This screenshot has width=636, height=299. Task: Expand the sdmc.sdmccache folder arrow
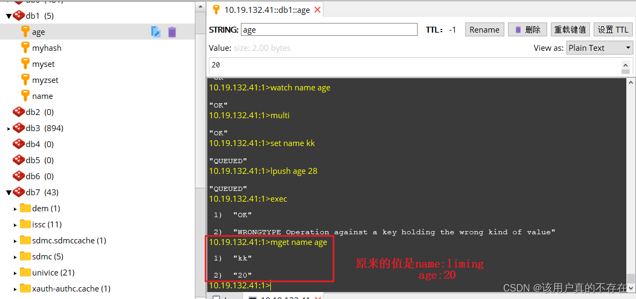pos(16,241)
